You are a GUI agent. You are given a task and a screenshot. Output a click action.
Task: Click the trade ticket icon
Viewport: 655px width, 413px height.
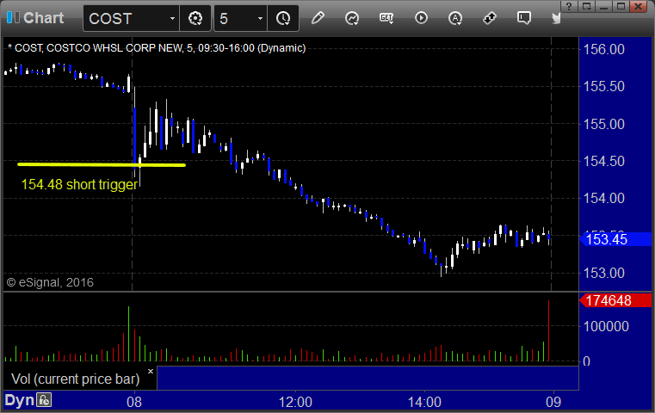coord(490,18)
